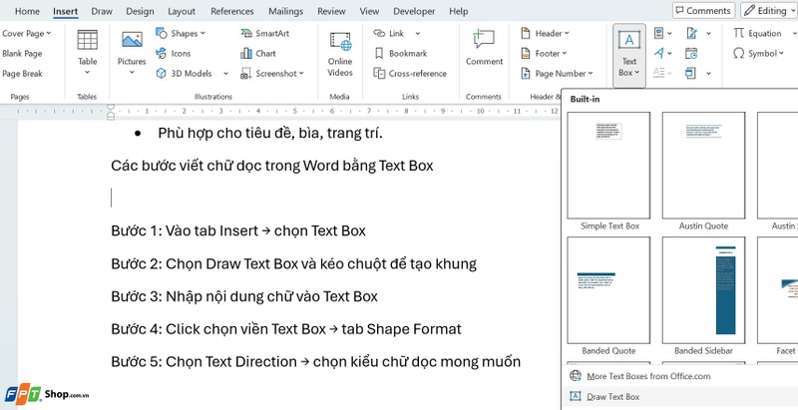Open the View tab
798x410 pixels.
pyautogui.click(x=369, y=11)
